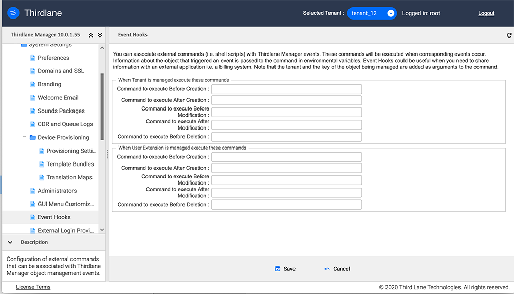Focus Tenant After Creation command field
514x294 pixels.
(286, 100)
